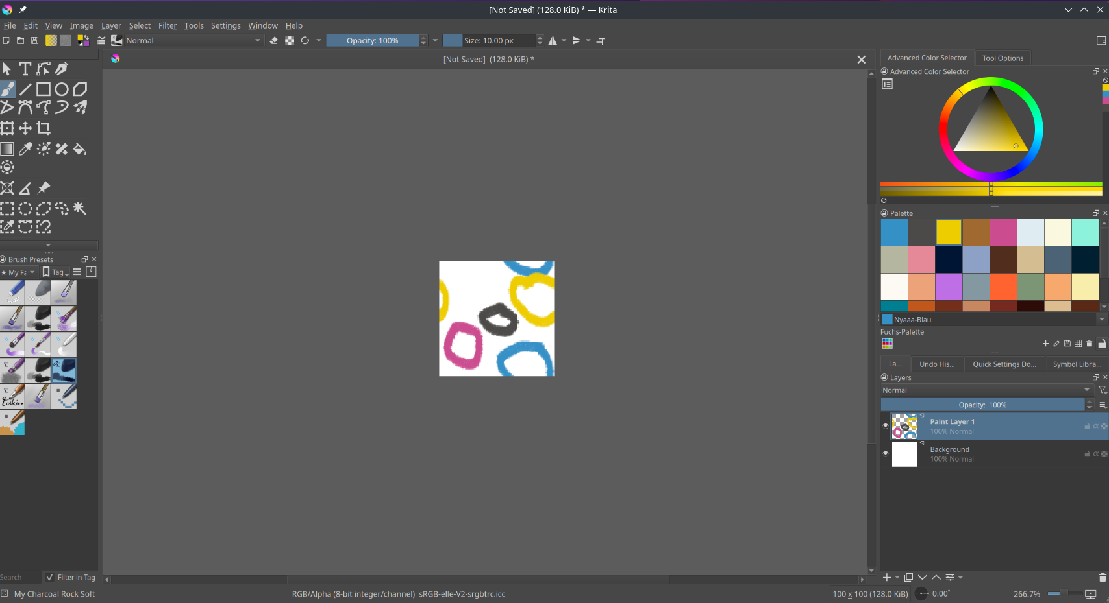The height and width of the screenshot is (603, 1109).
Task: Move the layer up
Action: pyautogui.click(x=936, y=577)
